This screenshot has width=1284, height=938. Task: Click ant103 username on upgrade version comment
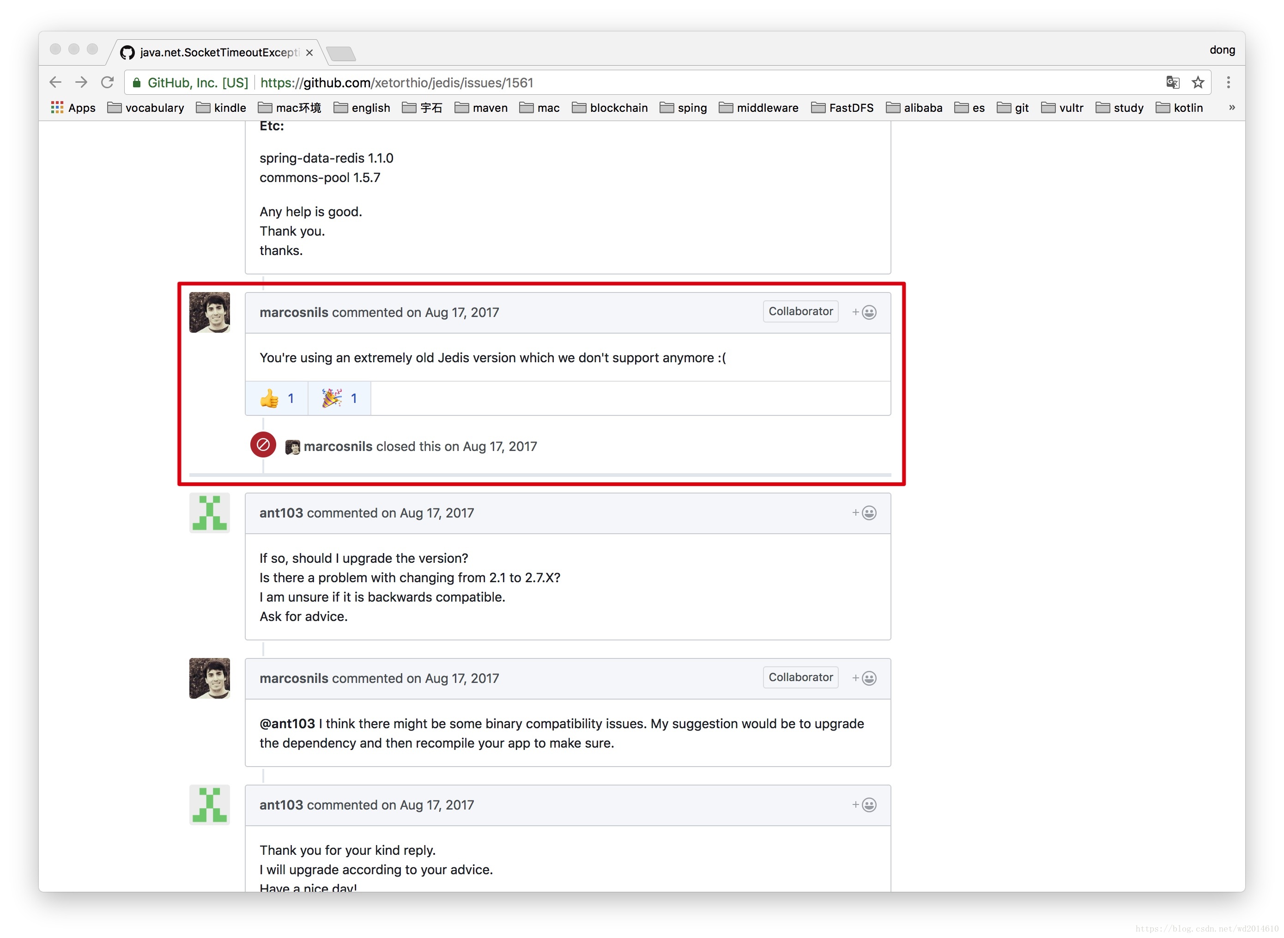pos(281,513)
